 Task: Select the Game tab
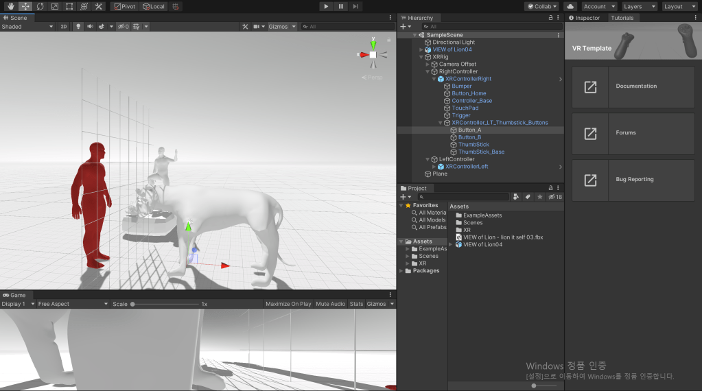14,295
